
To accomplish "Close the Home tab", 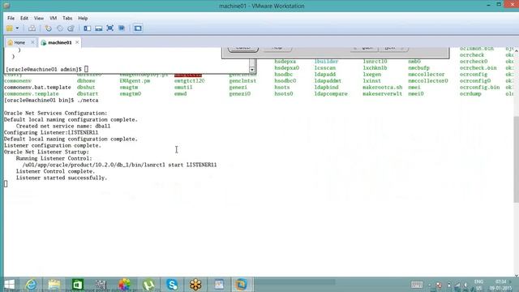I will pos(32,42).
